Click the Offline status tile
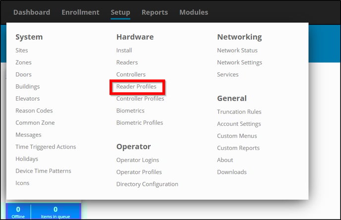The image size is (341, 220). [18, 212]
